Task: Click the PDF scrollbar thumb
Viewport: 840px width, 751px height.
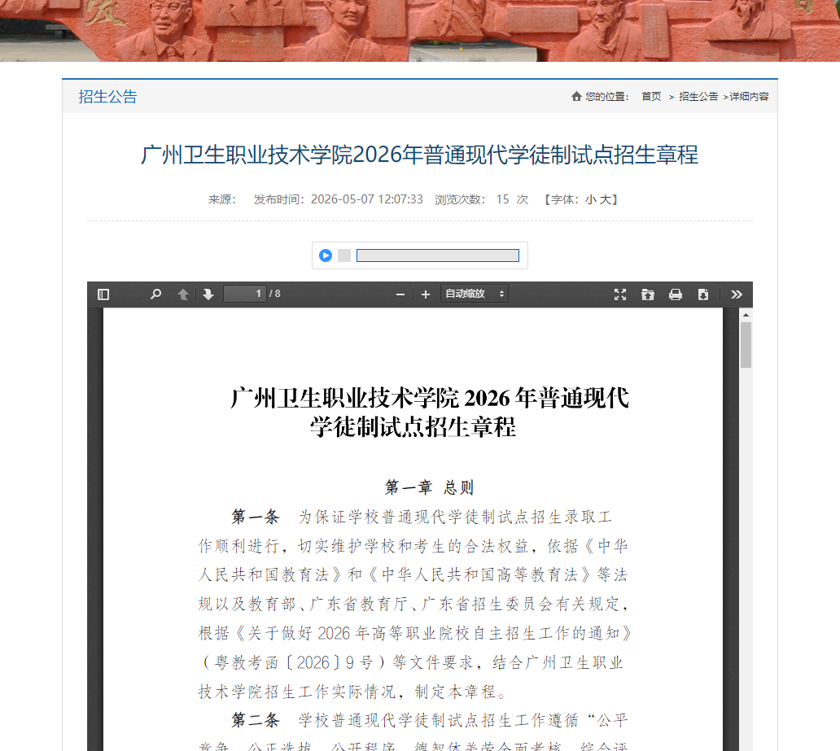Action: [x=746, y=345]
